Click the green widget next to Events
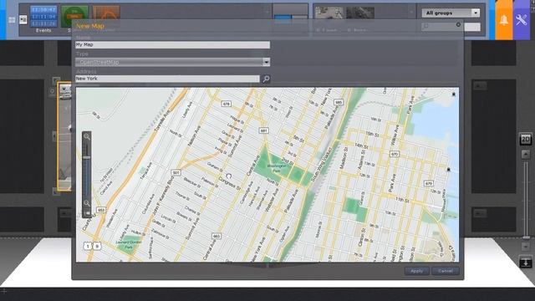The height and width of the screenshot is (301, 535). 74,17
